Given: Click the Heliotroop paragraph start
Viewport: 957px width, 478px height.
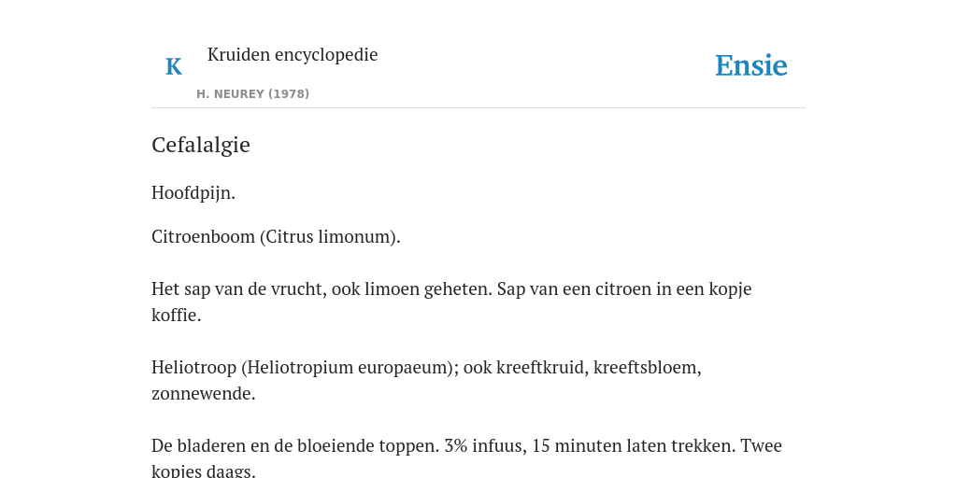Looking at the screenshot, I should click(x=194, y=368).
